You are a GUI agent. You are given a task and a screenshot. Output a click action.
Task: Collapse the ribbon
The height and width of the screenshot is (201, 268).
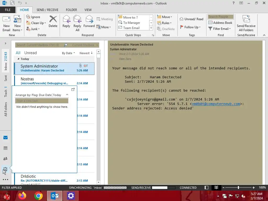[x=264, y=35]
